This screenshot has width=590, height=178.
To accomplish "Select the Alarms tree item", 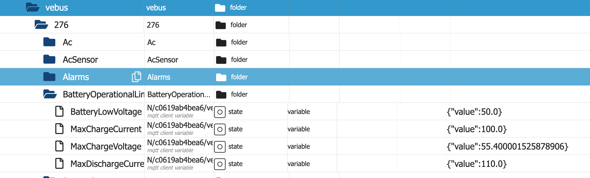I will (x=76, y=77).
